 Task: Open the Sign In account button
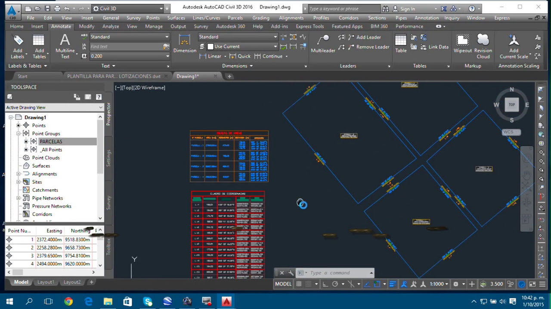tap(403, 9)
